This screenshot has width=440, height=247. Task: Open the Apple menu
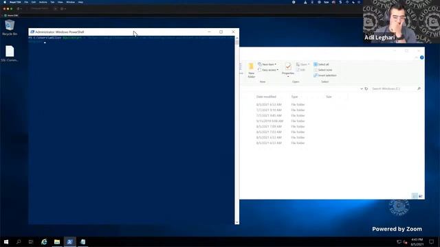5,2
